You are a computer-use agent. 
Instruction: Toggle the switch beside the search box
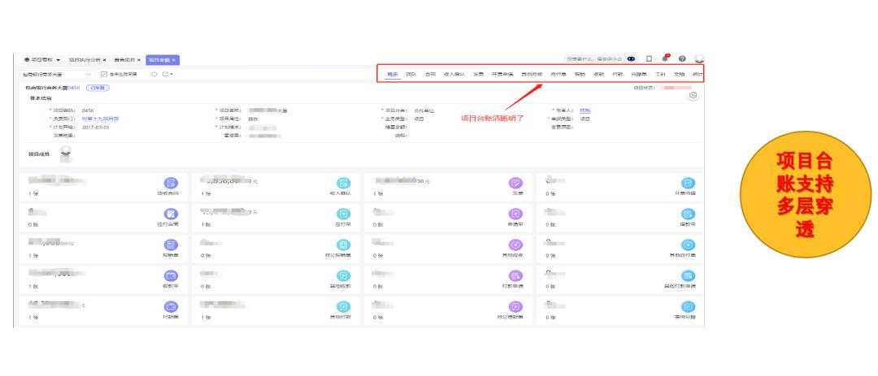point(629,59)
